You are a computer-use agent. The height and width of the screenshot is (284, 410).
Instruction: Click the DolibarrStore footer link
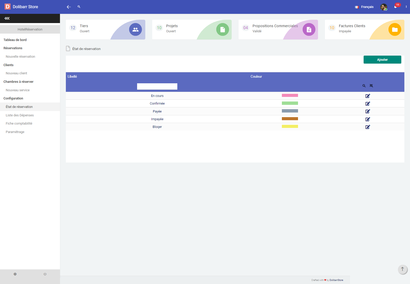click(336, 280)
